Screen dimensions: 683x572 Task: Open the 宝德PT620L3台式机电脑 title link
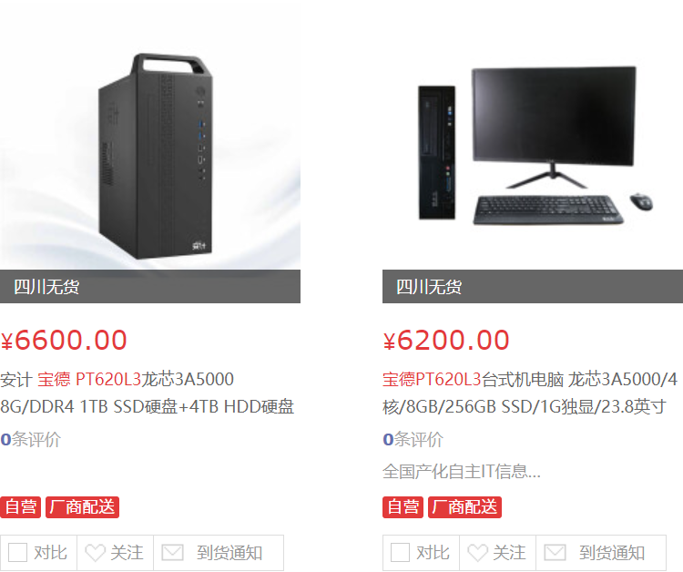tap(530, 393)
